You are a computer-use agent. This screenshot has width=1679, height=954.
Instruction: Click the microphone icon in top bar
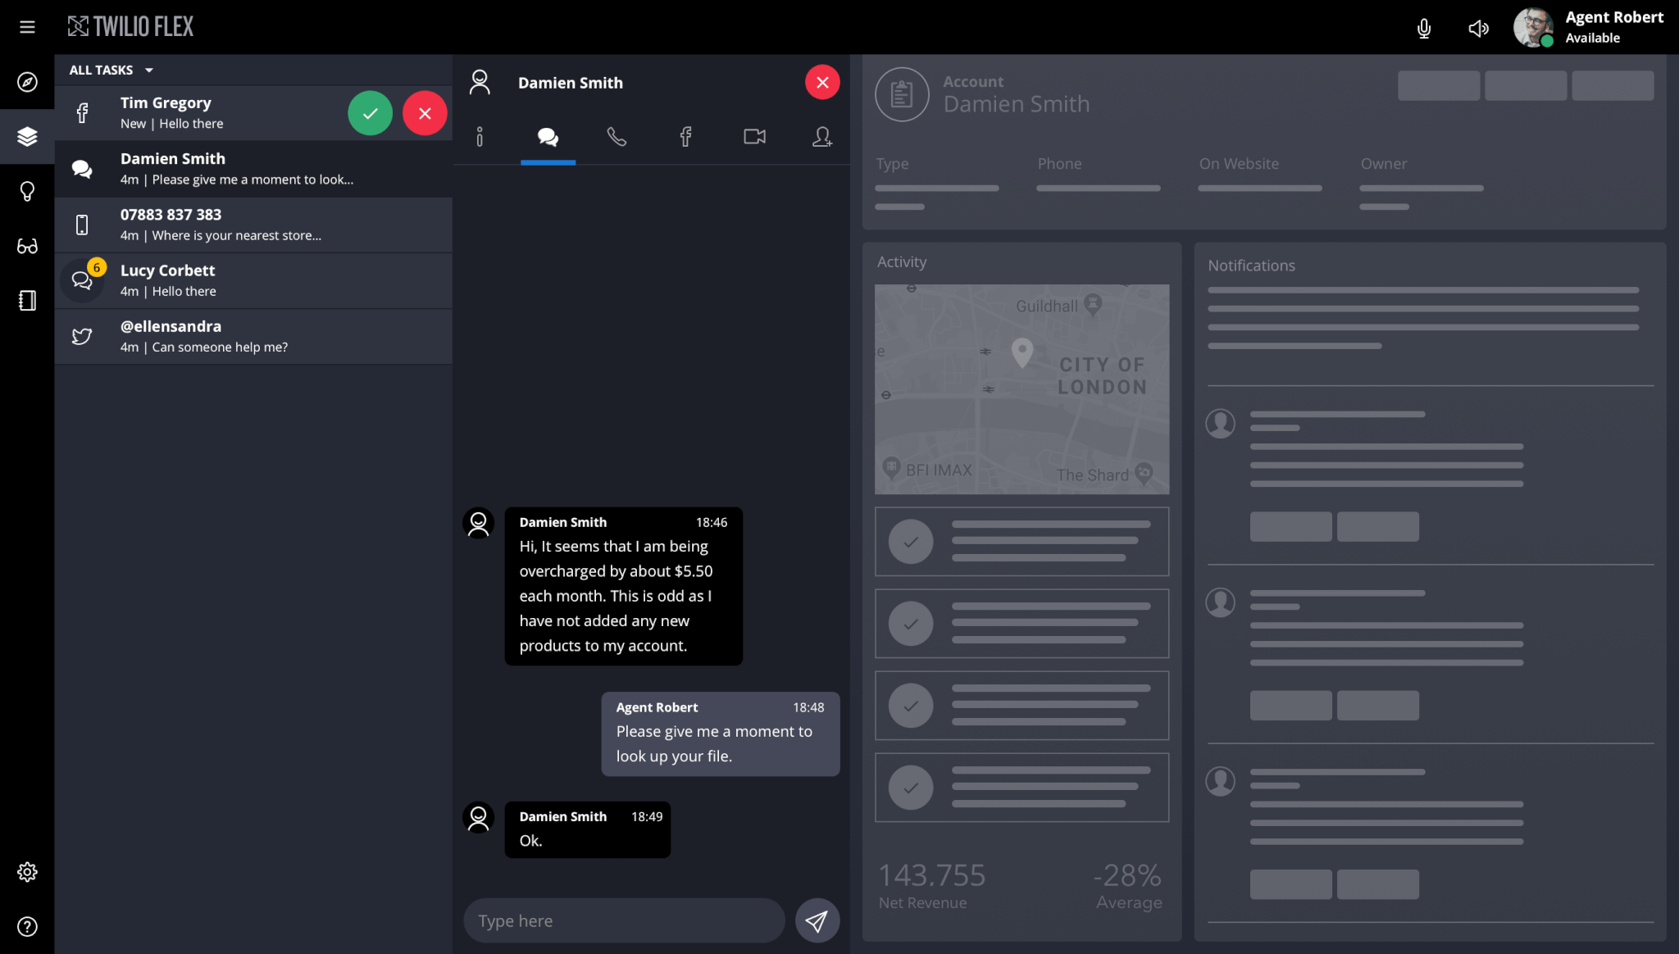[1424, 26]
